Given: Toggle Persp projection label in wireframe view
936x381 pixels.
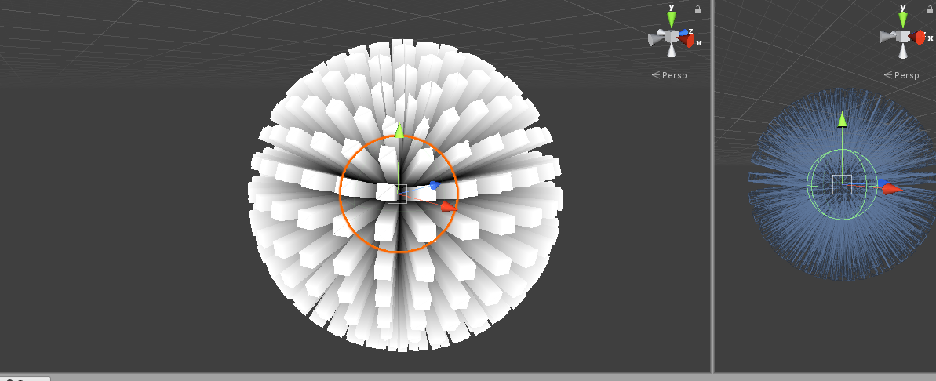Looking at the screenshot, I should 901,75.
